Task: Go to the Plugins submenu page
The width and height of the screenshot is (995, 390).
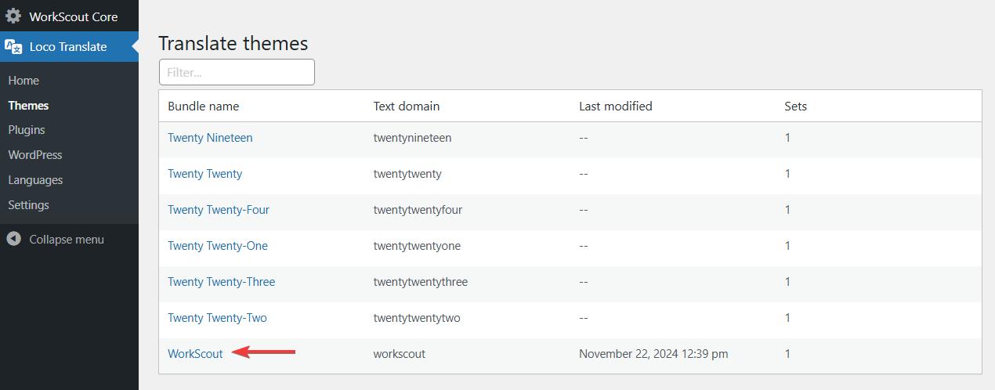Action: (x=27, y=130)
